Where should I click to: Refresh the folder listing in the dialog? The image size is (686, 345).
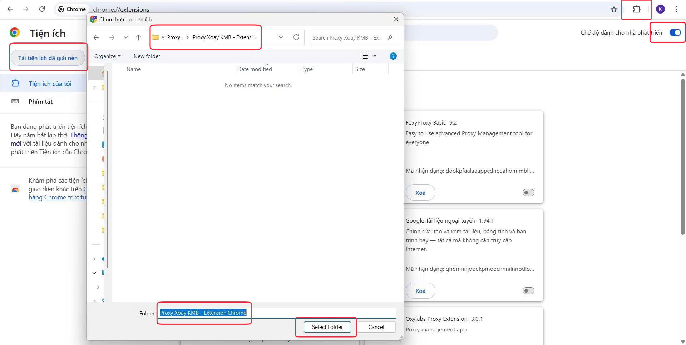pos(296,37)
